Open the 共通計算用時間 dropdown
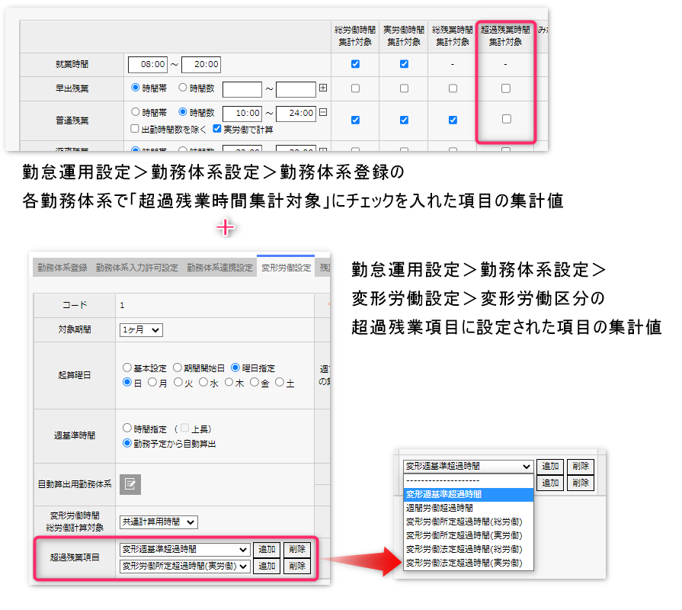This screenshot has height=610, width=682. tap(158, 522)
